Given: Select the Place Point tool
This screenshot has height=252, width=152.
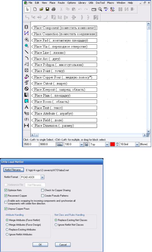Looking at the screenshot, I should pos(27,70).
